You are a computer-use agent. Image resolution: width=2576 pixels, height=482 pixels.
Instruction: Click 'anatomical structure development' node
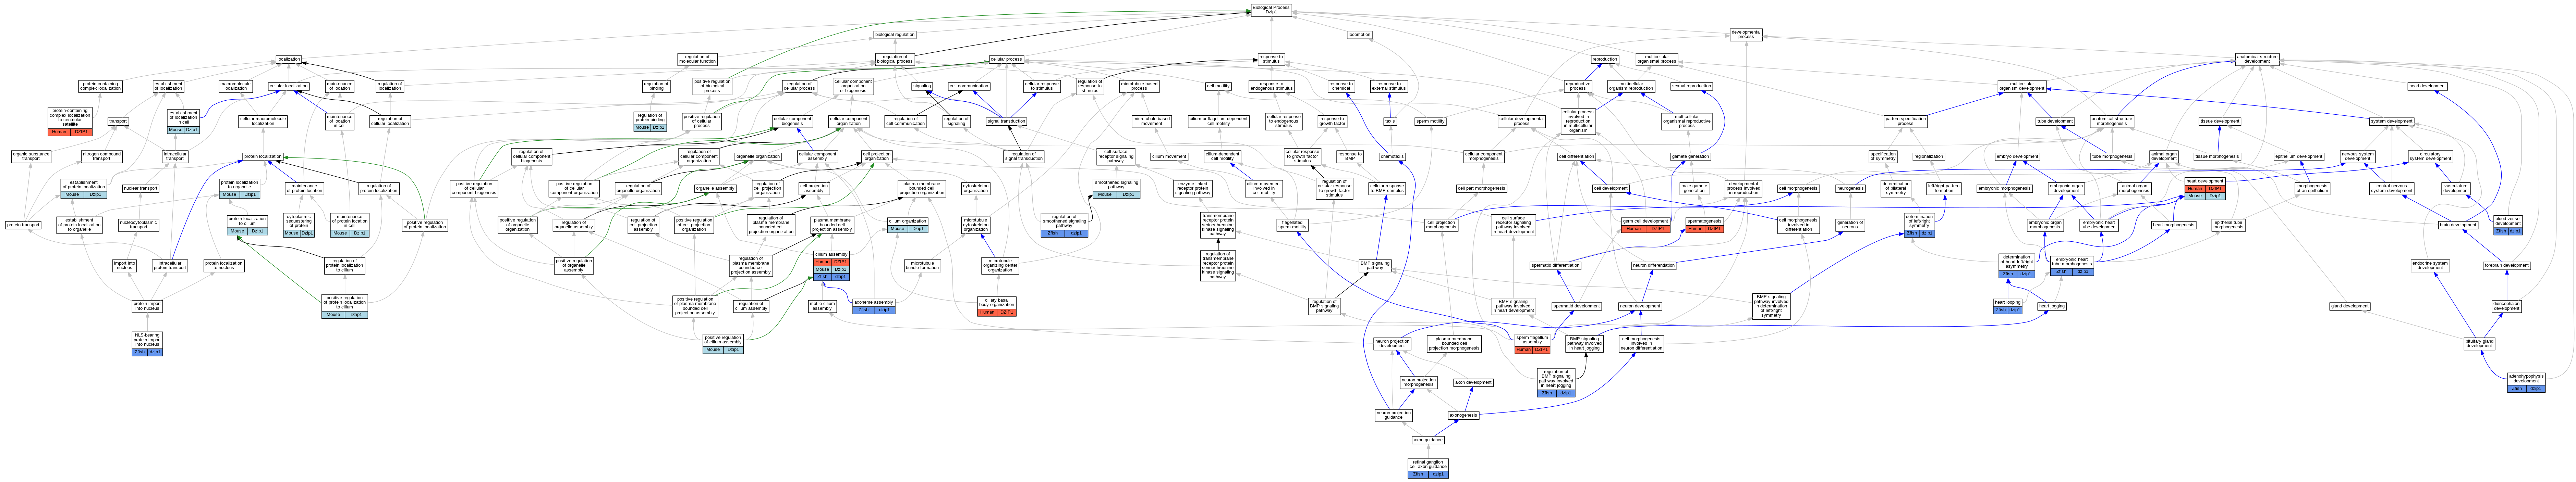pyautogui.click(x=2257, y=60)
